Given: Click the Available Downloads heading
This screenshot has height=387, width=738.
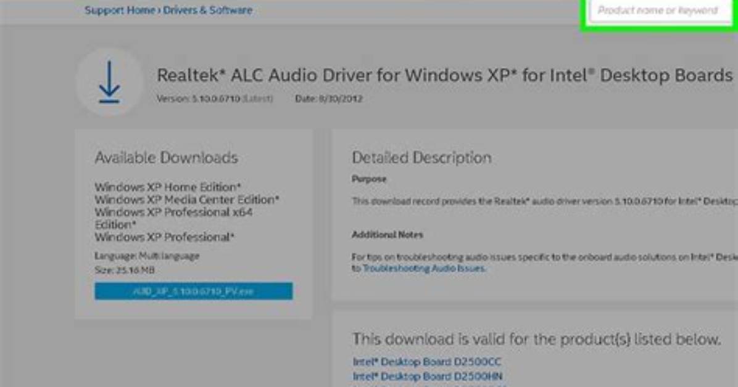Looking at the screenshot, I should point(166,158).
